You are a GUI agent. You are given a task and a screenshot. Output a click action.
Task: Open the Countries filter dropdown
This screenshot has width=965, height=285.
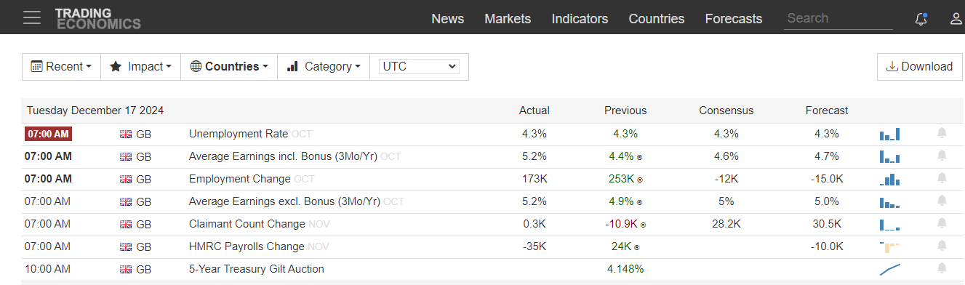(229, 66)
